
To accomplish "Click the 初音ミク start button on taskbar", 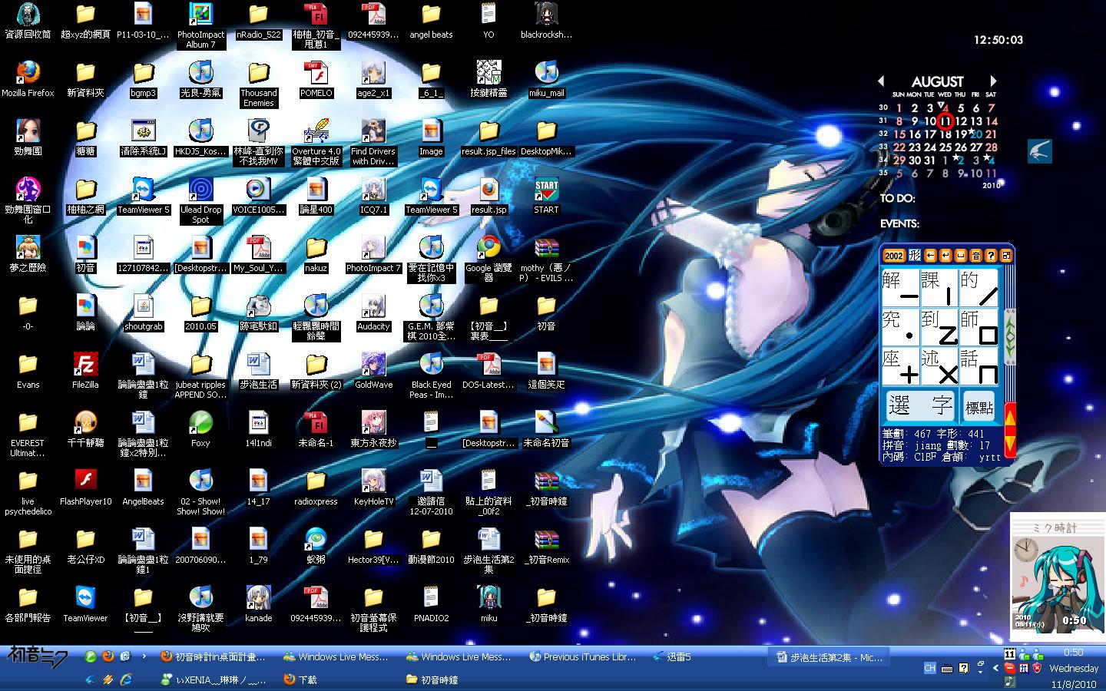I will 38,656.
